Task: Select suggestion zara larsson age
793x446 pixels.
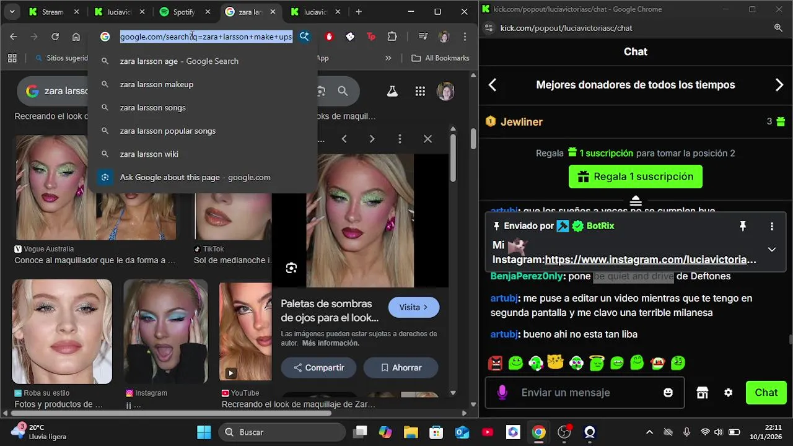Action: click(x=203, y=61)
